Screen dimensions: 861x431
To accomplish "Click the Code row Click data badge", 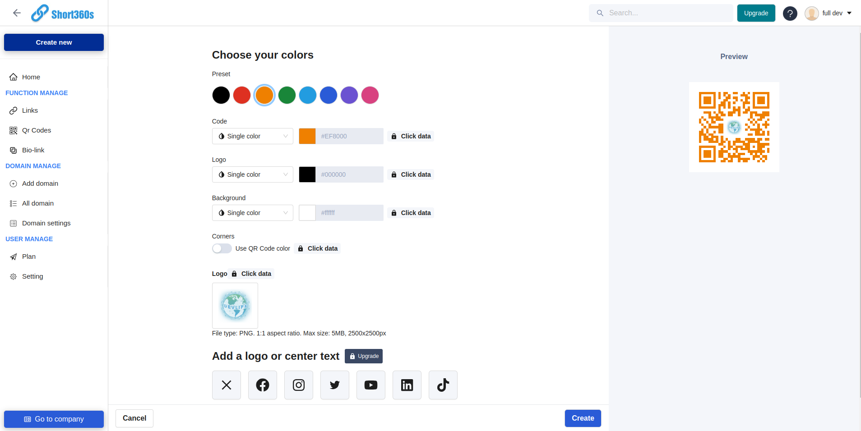I will coord(411,136).
